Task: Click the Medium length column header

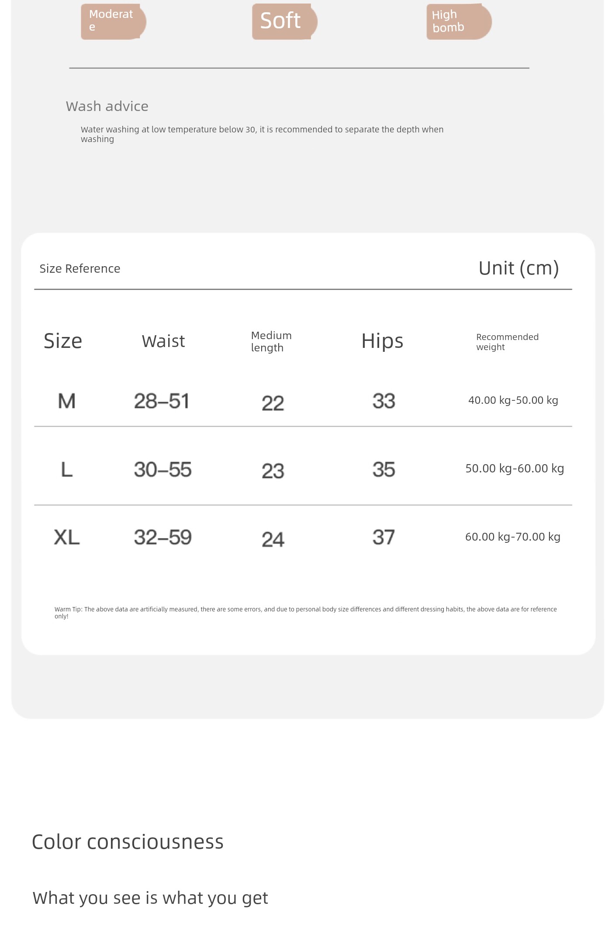Action: pyautogui.click(x=271, y=341)
